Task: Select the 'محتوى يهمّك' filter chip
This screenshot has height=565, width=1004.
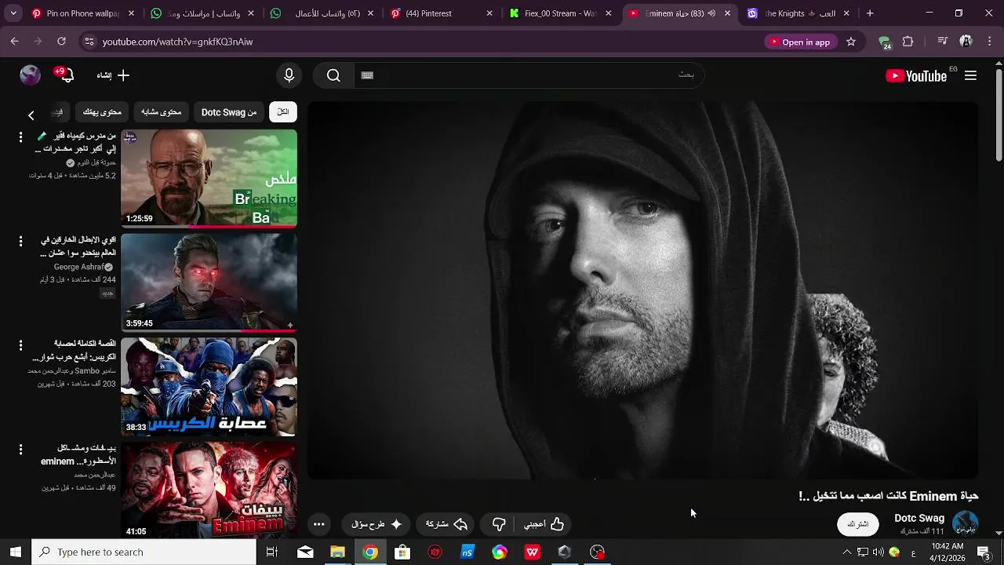Action: [x=102, y=112]
